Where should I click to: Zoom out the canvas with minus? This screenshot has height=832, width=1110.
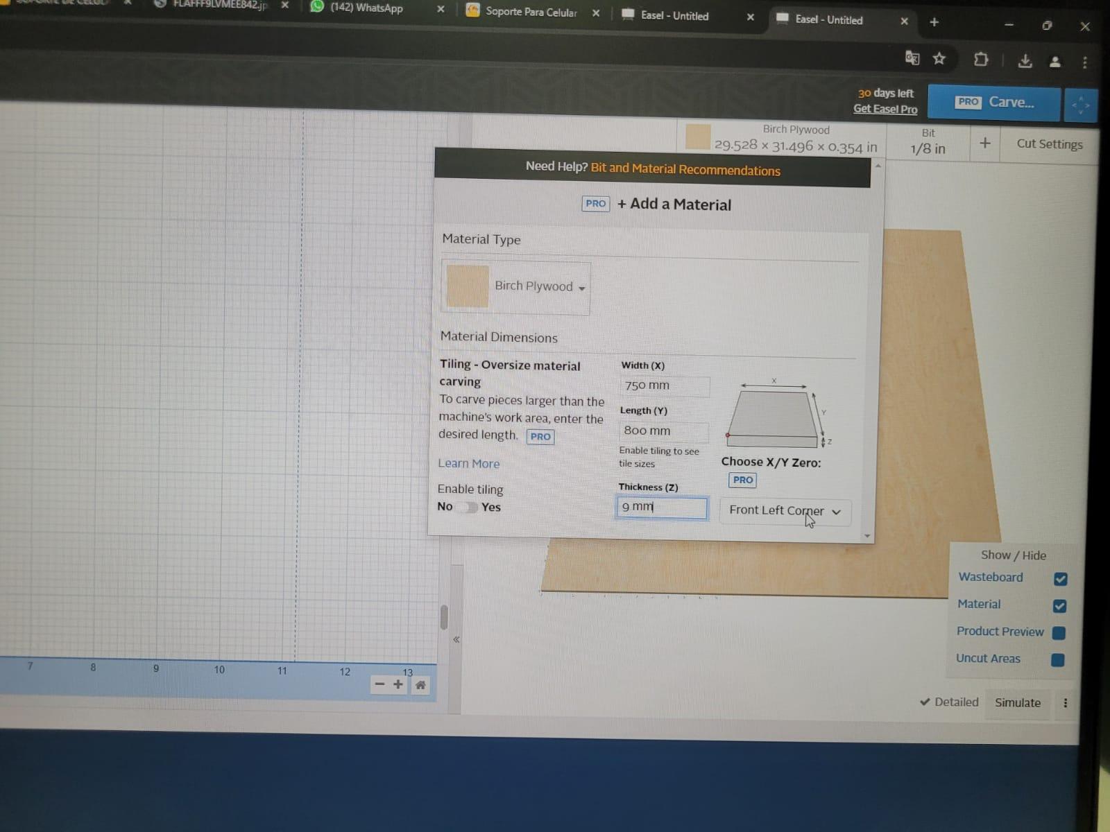(x=379, y=684)
